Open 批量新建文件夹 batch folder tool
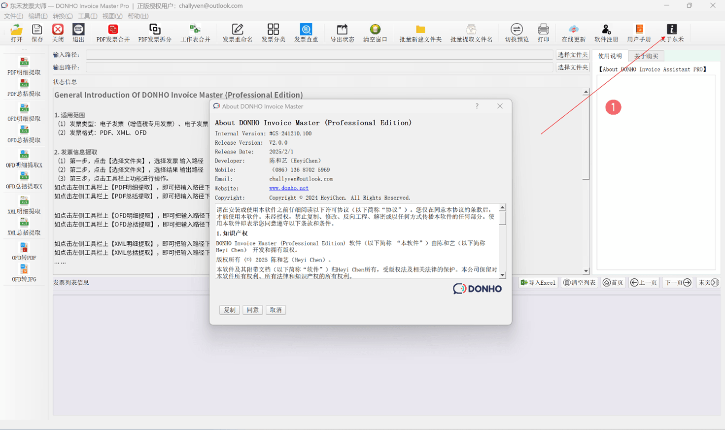Viewport: 725px width, 430px height. [x=420, y=33]
